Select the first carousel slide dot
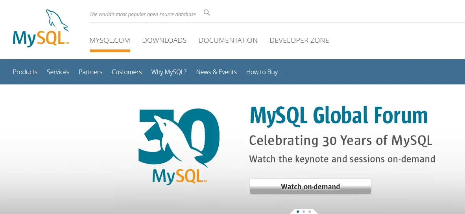Image resolution: width=465 pixels, height=214 pixels. coord(298,212)
